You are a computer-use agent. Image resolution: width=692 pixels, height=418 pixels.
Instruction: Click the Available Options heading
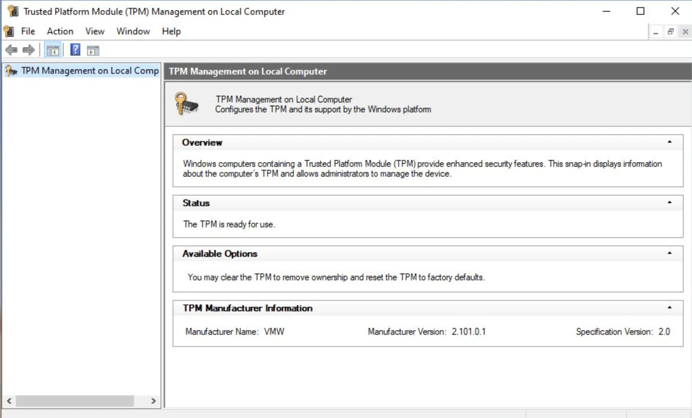(220, 254)
